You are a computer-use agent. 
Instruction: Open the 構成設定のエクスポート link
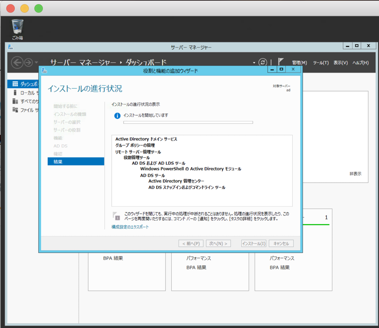pyautogui.click(x=130, y=227)
